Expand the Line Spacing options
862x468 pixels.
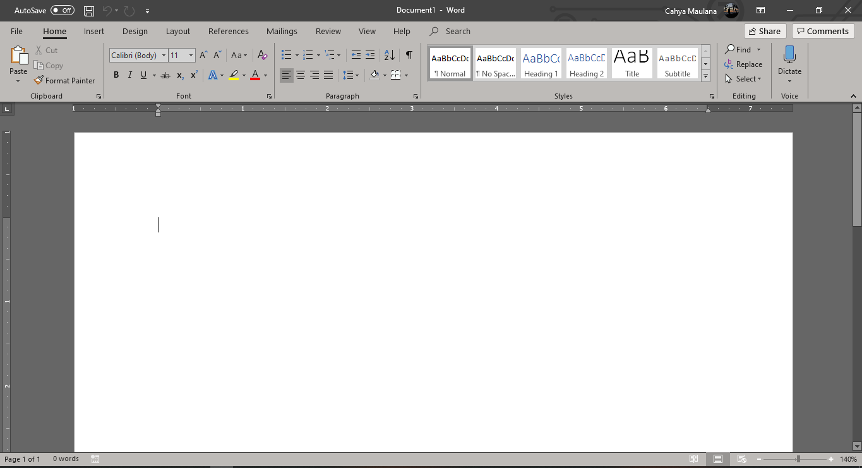click(x=357, y=75)
